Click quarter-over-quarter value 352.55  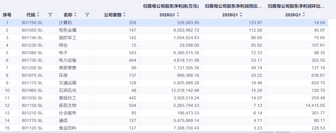click(x=318, y=60)
